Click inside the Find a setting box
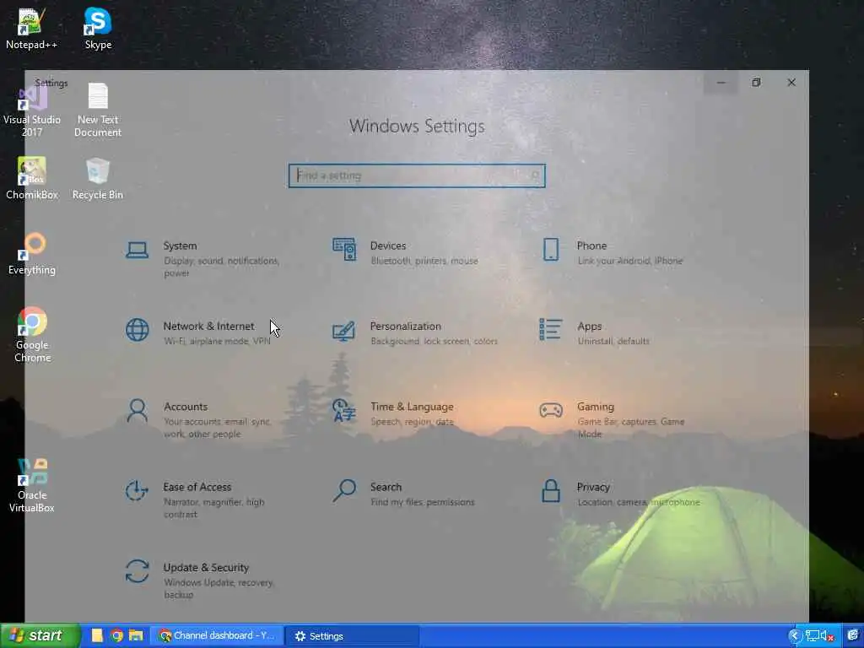Image resolution: width=864 pixels, height=648 pixels. pyautogui.click(x=417, y=175)
